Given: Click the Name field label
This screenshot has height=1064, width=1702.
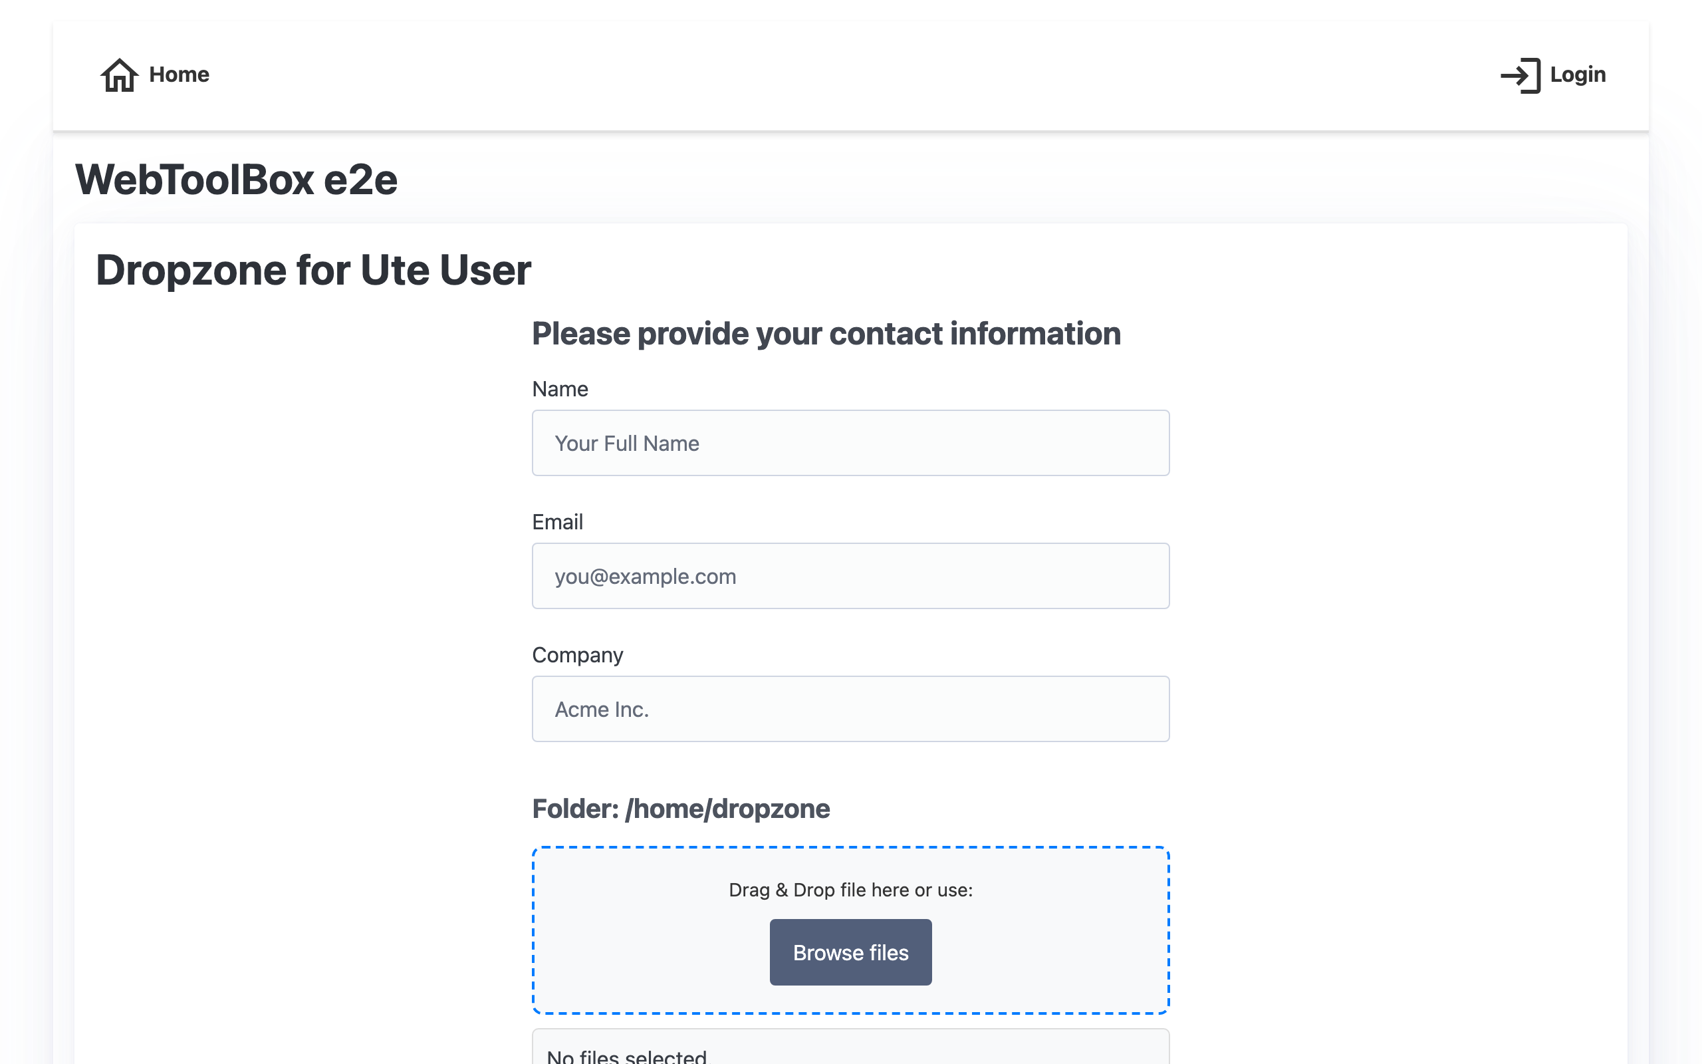Looking at the screenshot, I should tap(560, 389).
